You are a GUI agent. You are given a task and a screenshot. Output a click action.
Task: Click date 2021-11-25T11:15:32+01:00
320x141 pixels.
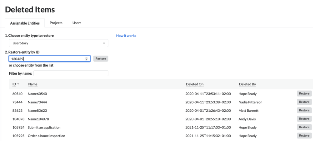coord(208,136)
